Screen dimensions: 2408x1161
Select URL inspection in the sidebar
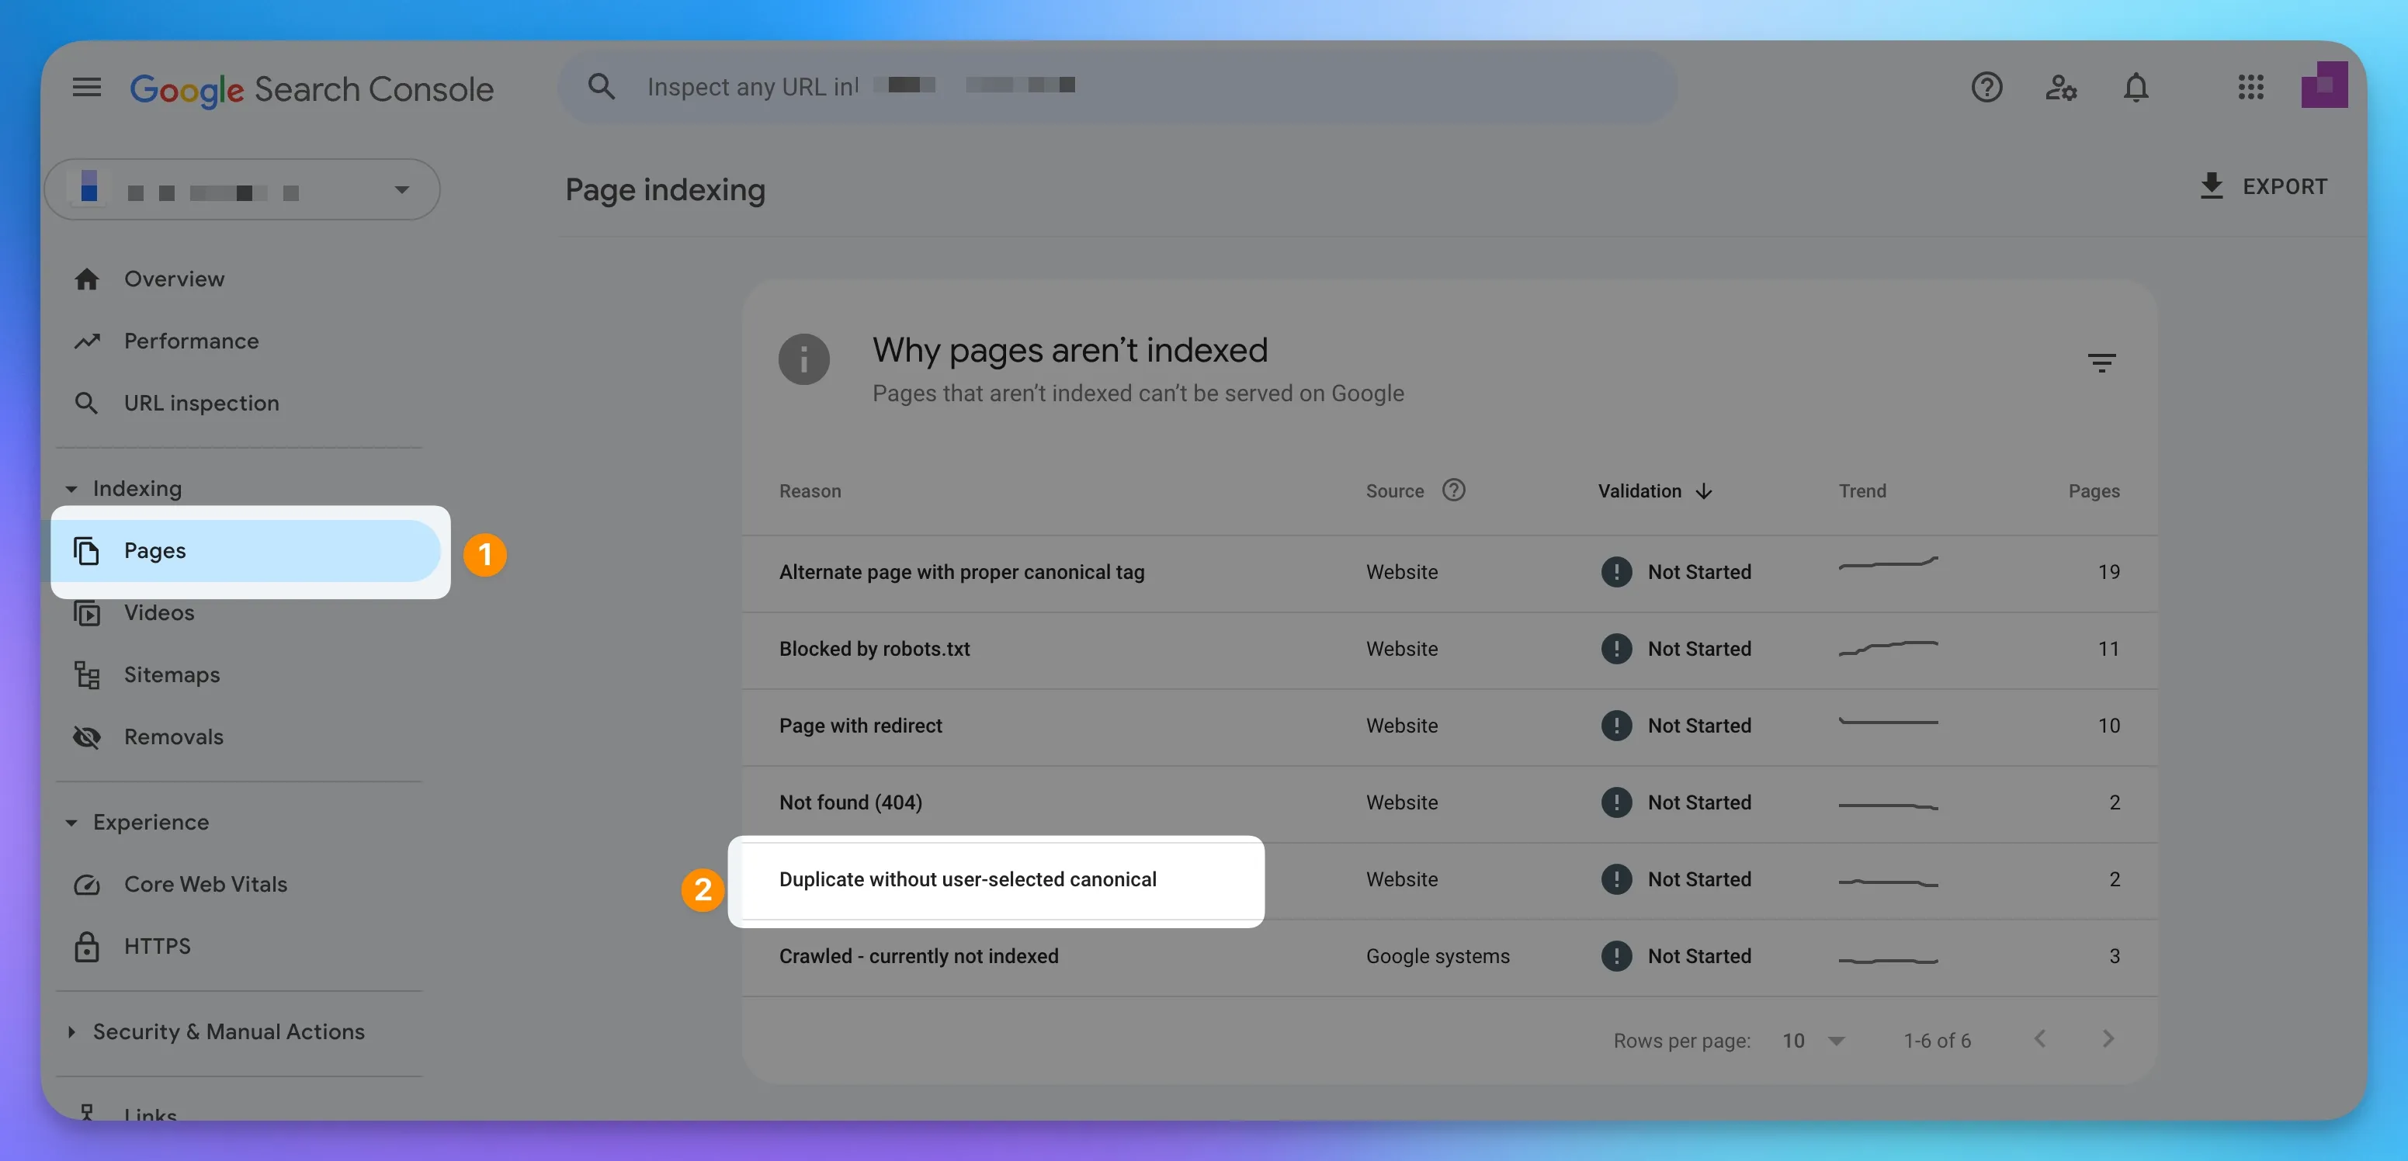click(x=201, y=403)
